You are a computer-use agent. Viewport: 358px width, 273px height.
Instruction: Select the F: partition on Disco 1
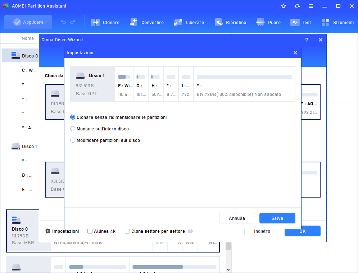click(x=124, y=84)
